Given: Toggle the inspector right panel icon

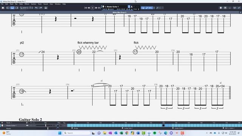Looking at the screenshot, I should click(17, 8).
